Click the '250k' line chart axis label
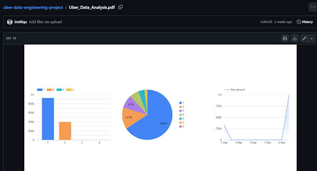 tap(219, 129)
